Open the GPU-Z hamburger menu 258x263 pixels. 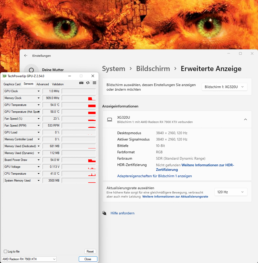click(x=95, y=83)
